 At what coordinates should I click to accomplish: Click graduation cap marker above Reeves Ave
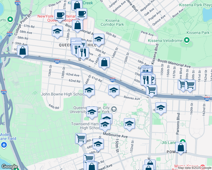pos(114,91)
